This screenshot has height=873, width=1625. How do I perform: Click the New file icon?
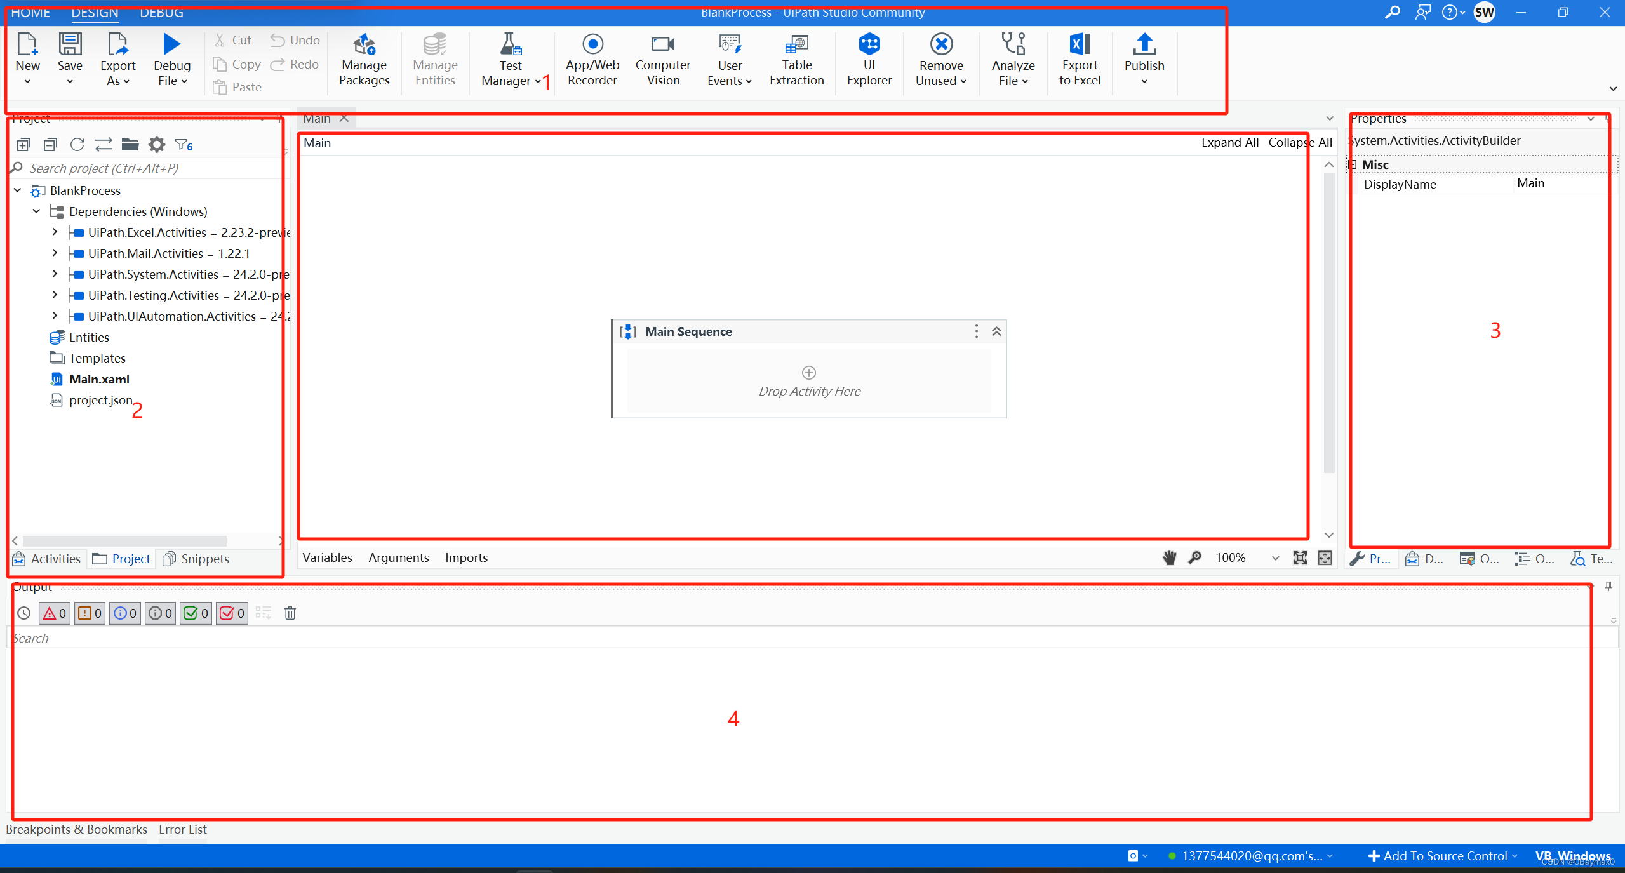(27, 44)
